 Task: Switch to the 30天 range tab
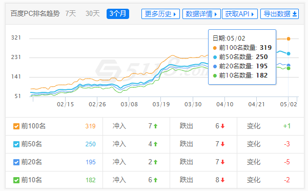tap(93, 14)
